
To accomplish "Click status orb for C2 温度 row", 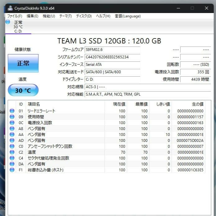I will 12,152.
